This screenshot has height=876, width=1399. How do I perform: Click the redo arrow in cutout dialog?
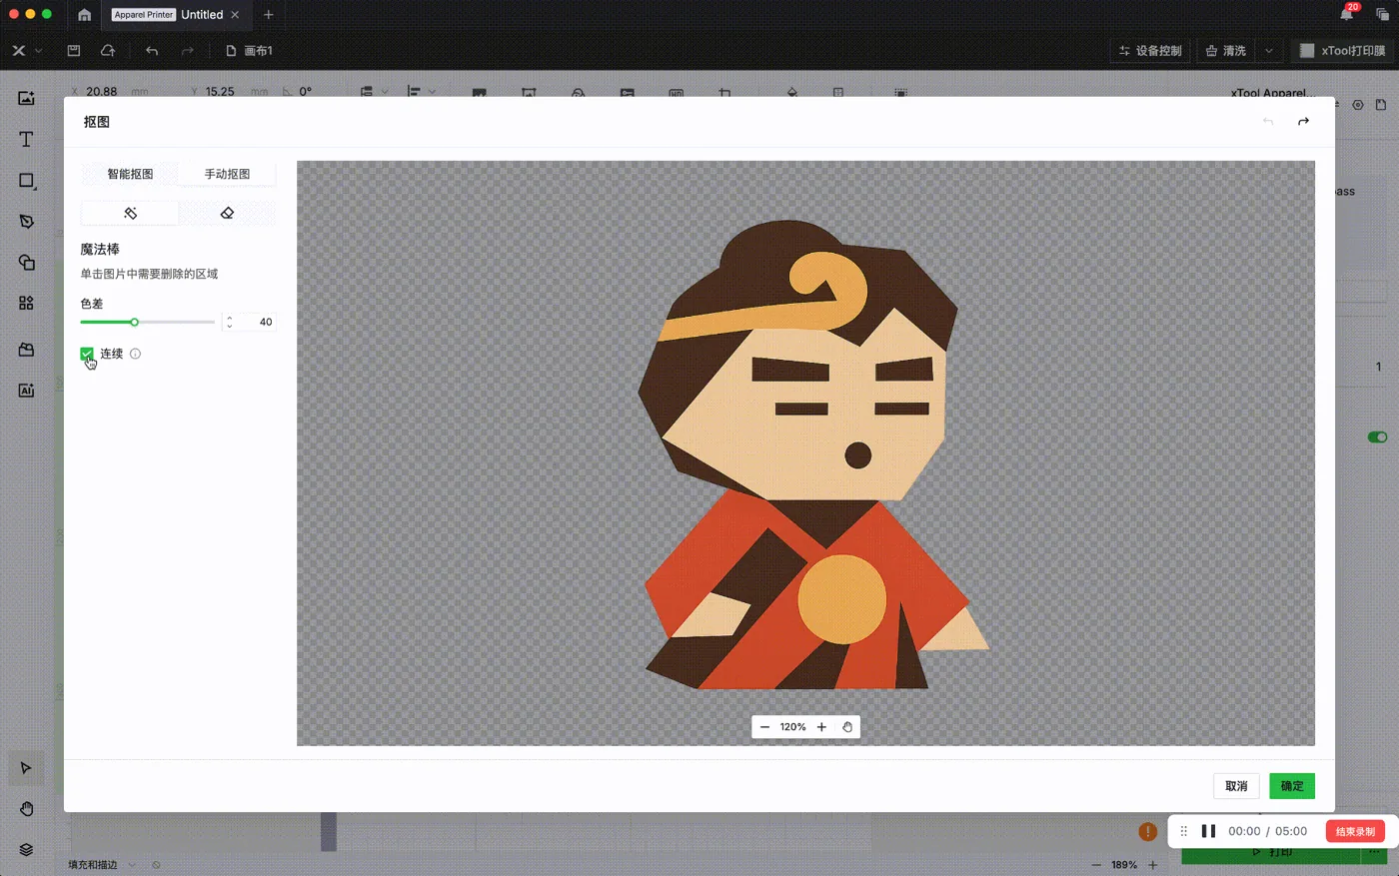click(1303, 122)
